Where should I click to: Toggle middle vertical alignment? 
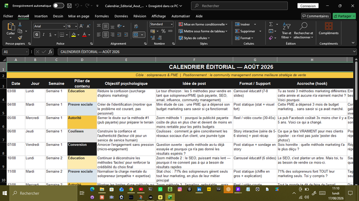(105, 26)
